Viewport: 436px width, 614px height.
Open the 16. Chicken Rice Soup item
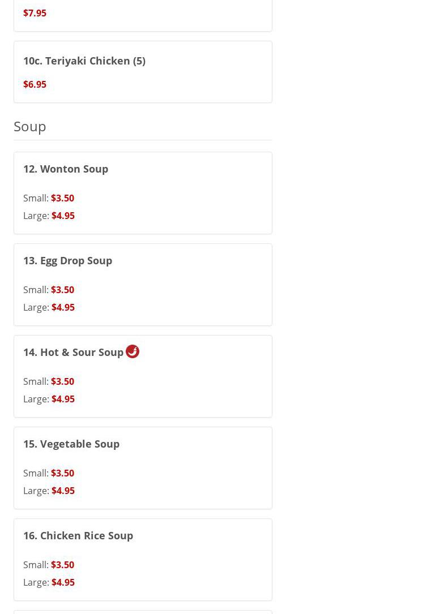[78, 535]
